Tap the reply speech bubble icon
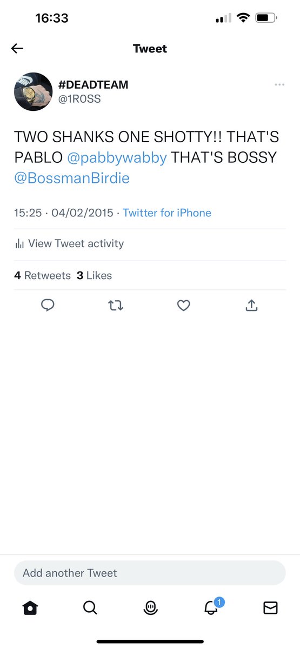The height and width of the screenshot is (649, 300). tap(48, 306)
